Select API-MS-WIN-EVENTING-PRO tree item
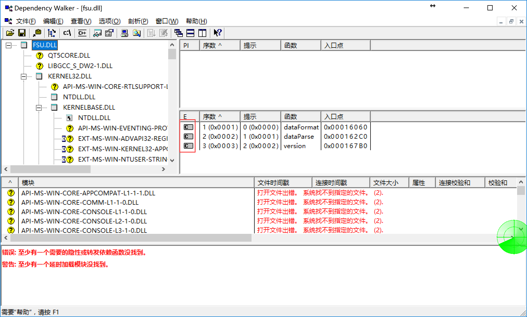 [123, 128]
